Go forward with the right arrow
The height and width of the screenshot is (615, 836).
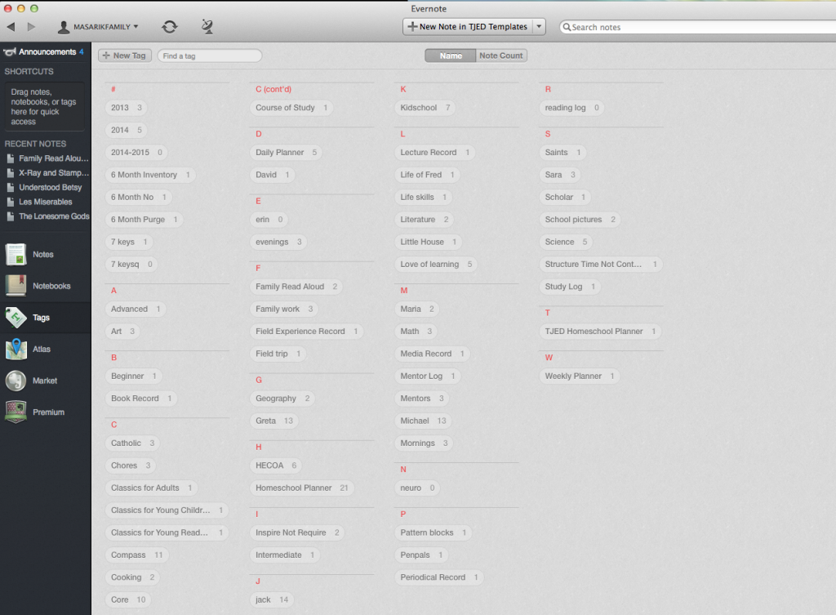pyautogui.click(x=31, y=27)
